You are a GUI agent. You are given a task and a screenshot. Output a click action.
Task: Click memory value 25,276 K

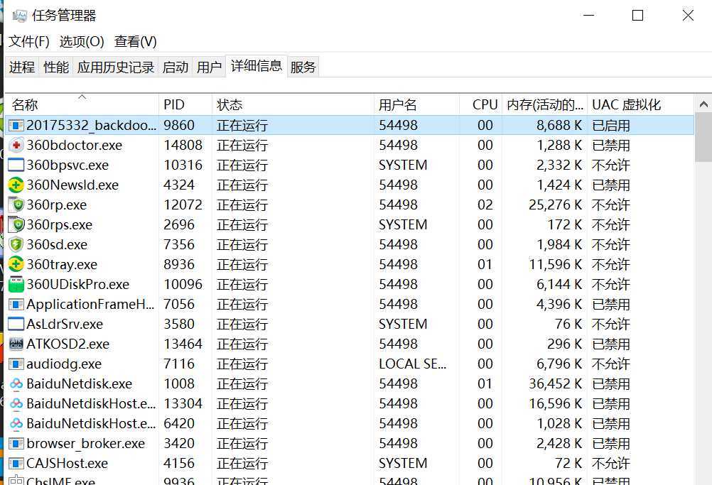tap(555, 205)
